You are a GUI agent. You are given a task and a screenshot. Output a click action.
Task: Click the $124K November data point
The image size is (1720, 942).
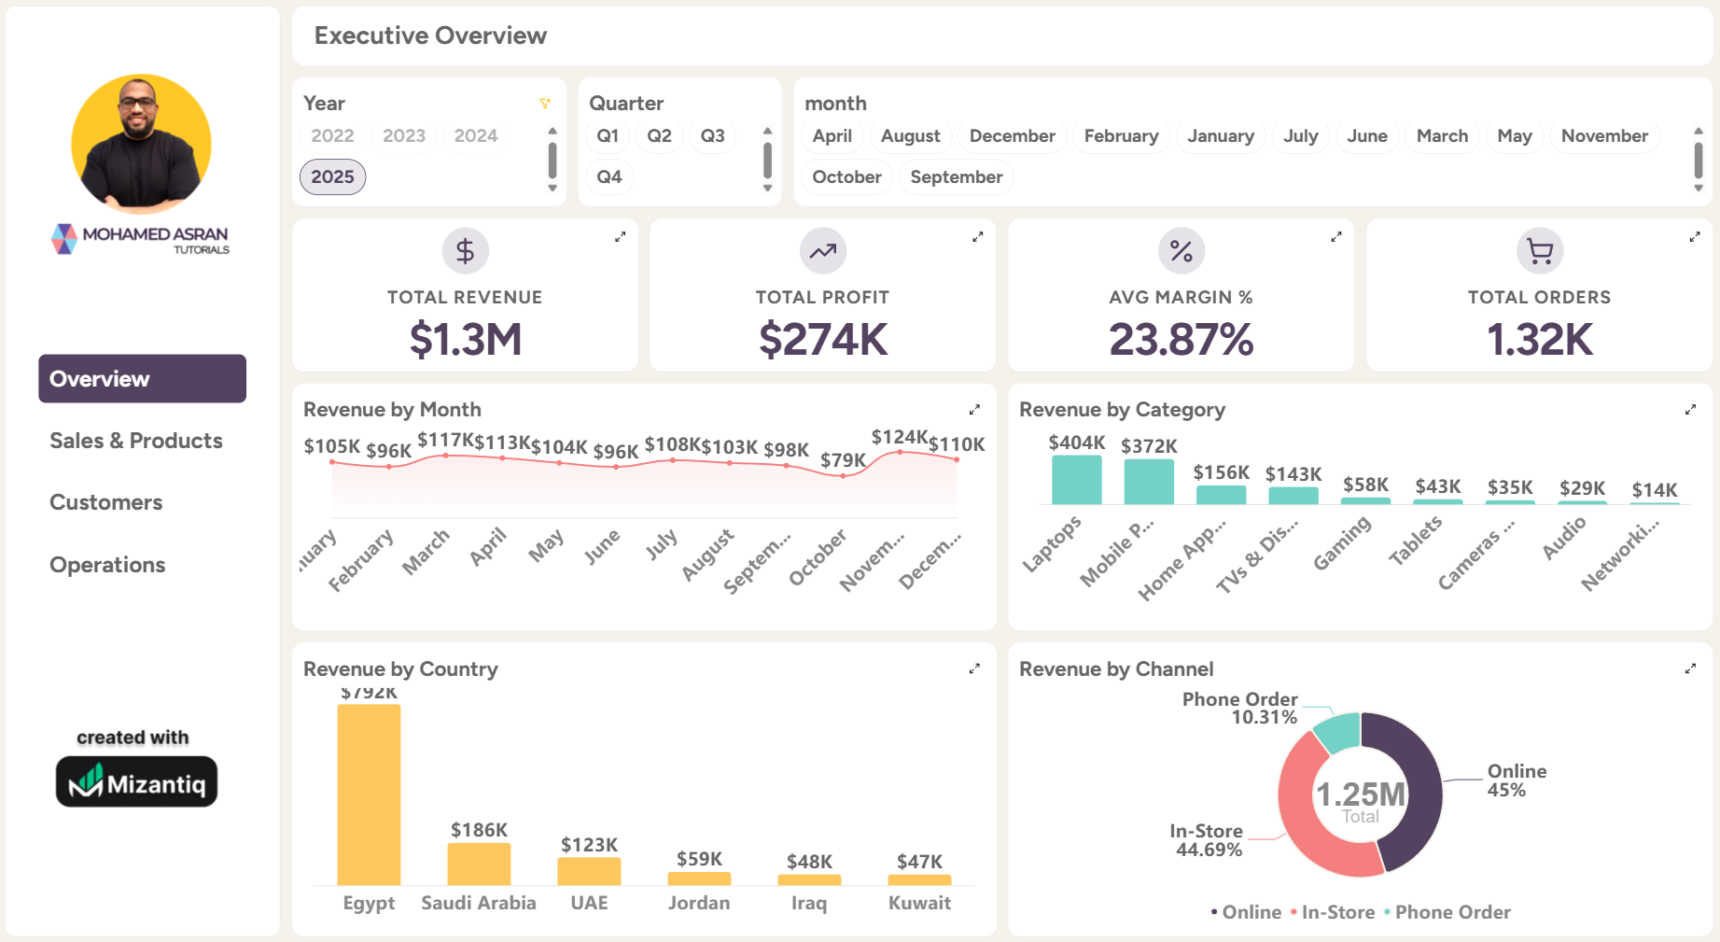(x=900, y=452)
